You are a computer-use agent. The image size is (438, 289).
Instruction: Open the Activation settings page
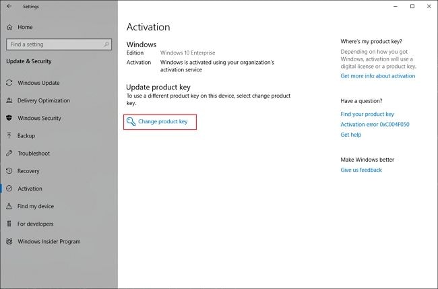pos(30,189)
